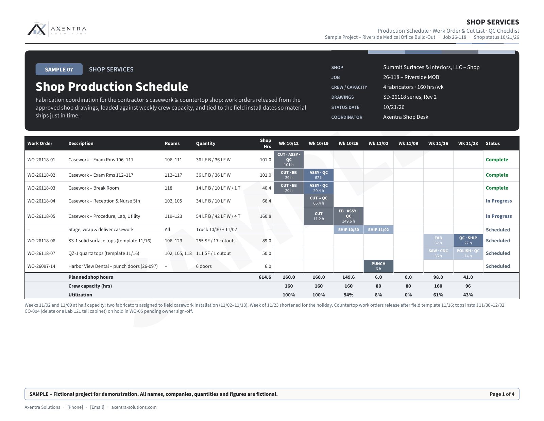Image resolution: width=544 pixels, height=421 pixels.
Task: Select the Work Order column header
Action: [x=40, y=143]
